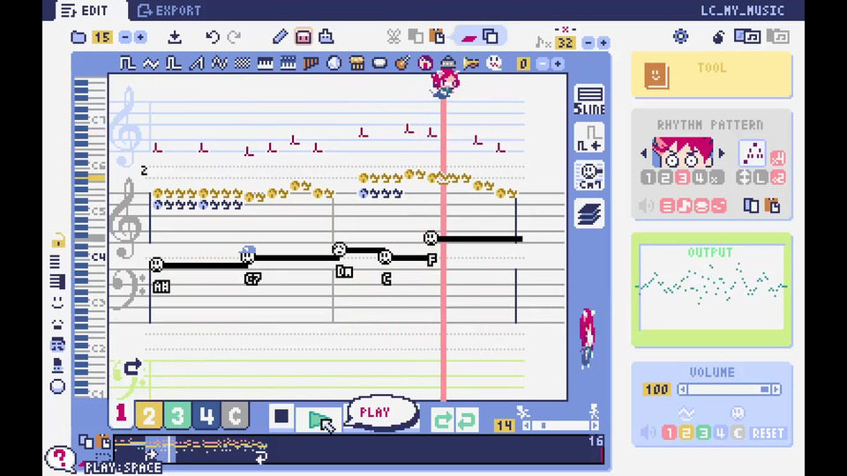Screen dimensions: 847x476
Task: Click the stacked layers icon
Action: pos(588,213)
